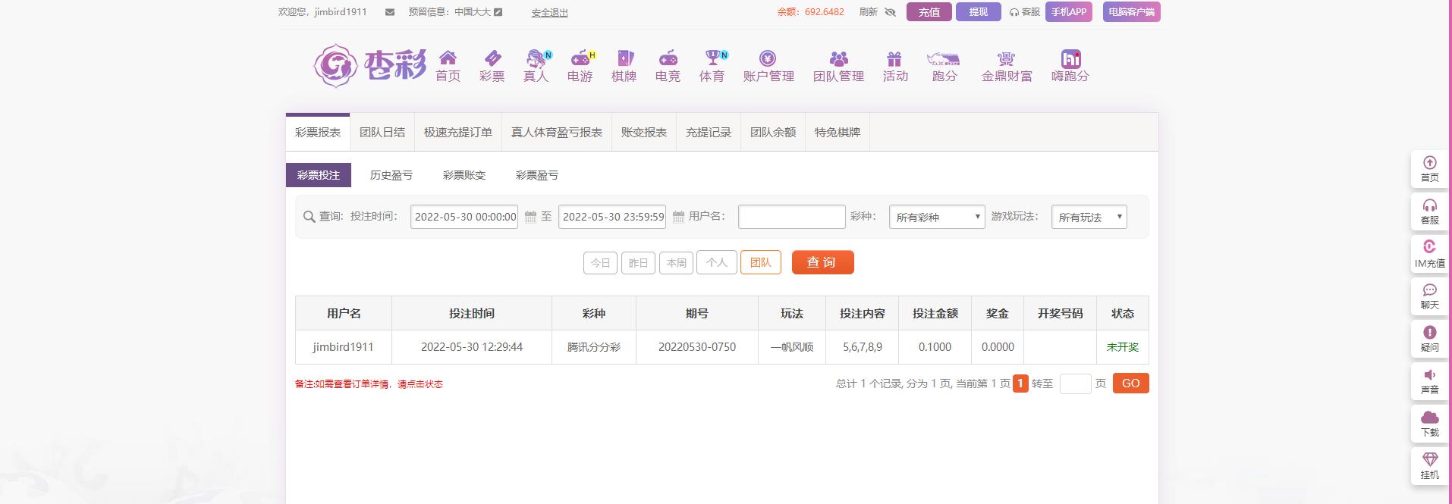The height and width of the screenshot is (504, 1452).
Task: Click the top 客服 support link
Action: pos(1025,12)
